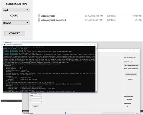143x115 pixels.
Task: Click the 257 KB file size
Action: tap(138, 20)
